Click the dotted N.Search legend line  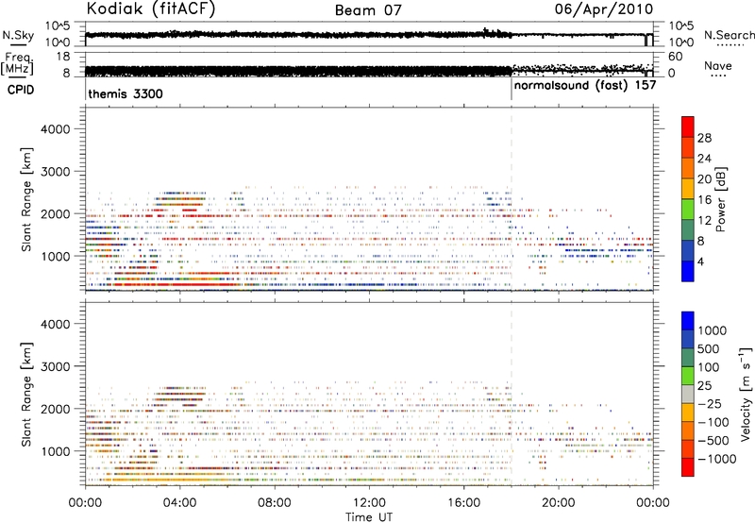pyautogui.click(x=729, y=45)
